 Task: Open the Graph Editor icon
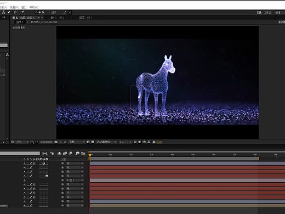coord(83,153)
